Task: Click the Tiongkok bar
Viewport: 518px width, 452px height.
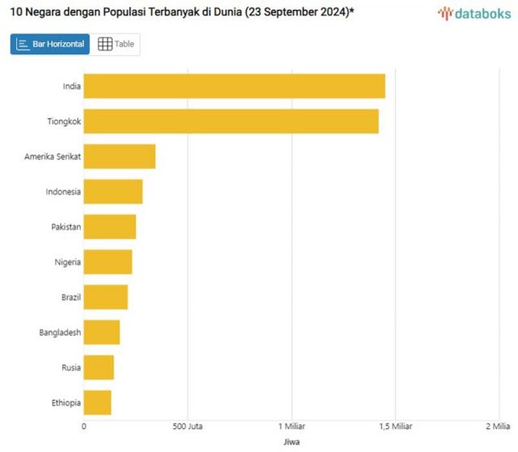Action: 231,121
